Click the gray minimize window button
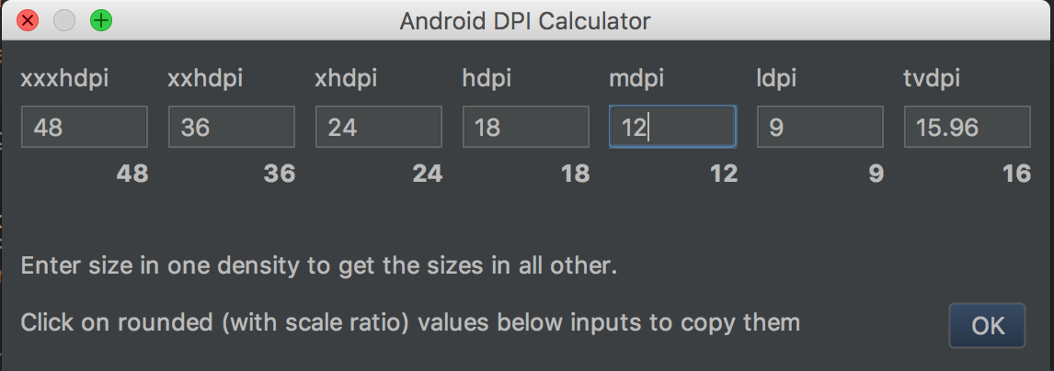Screen dimensions: 1054x371 coord(64,21)
